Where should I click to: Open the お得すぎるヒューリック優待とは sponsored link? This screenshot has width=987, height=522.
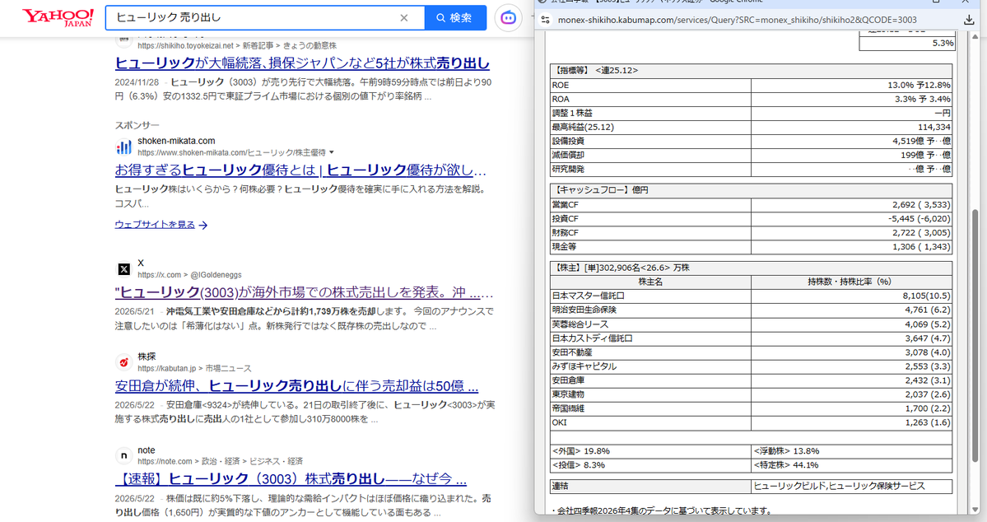pos(300,170)
